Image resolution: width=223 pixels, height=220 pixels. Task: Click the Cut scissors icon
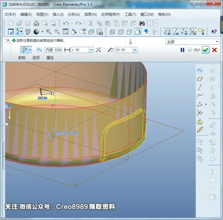(x=90, y=23)
